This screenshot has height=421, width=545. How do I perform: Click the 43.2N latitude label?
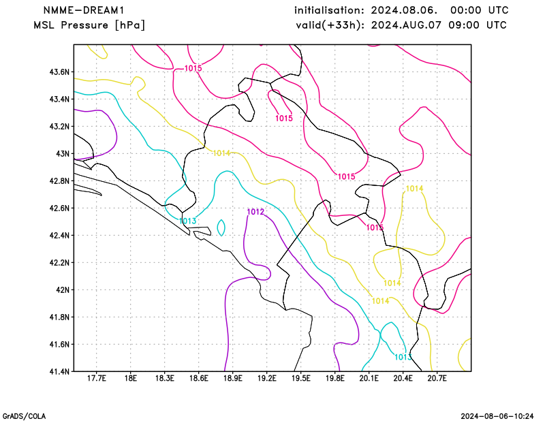click(x=59, y=127)
